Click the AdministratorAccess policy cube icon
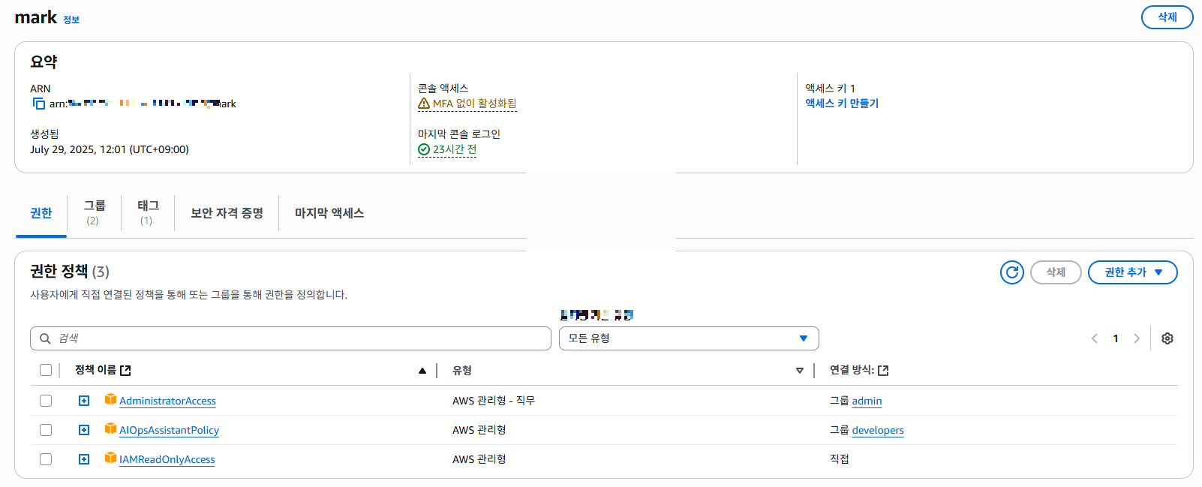The width and height of the screenshot is (1202, 487). (110, 399)
